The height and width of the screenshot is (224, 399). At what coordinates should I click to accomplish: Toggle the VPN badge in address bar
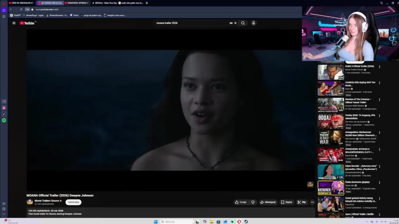tap(27, 9)
